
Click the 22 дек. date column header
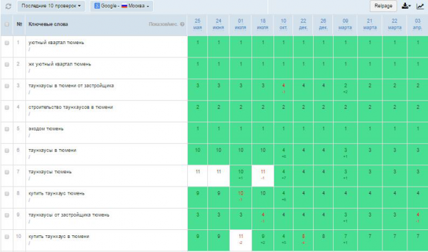(303, 24)
